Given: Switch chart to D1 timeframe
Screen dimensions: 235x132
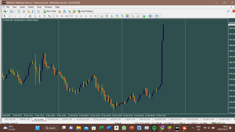Looking at the screenshot, I should (86, 16).
